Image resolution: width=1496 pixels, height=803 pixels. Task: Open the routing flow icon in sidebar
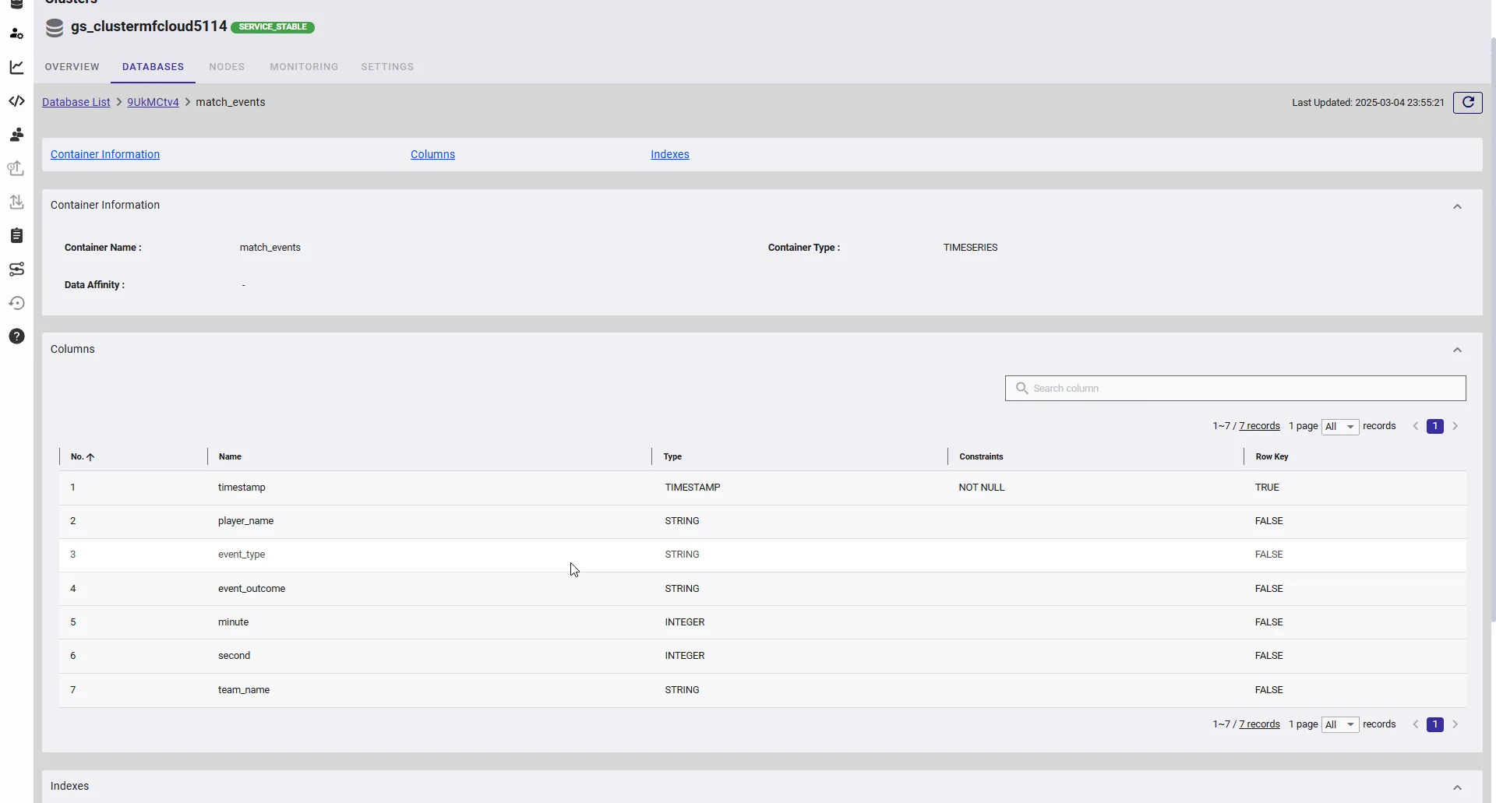tap(16, 269)
